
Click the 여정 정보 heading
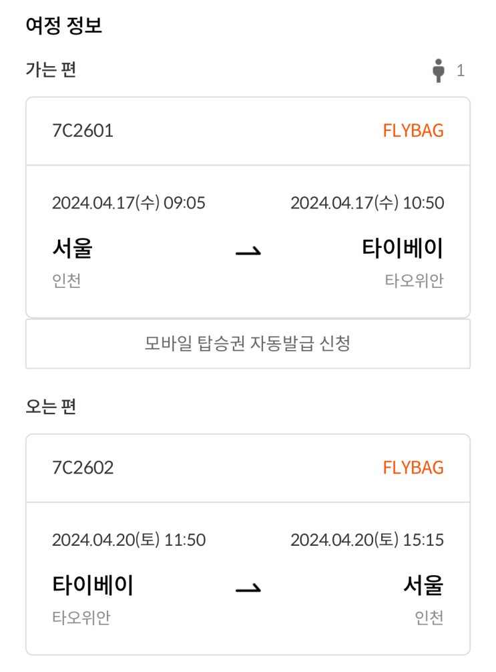click(x=63, y=26)
